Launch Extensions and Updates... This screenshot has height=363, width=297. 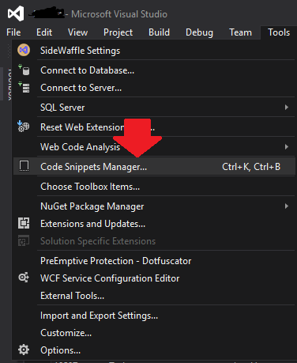[154, 224]
